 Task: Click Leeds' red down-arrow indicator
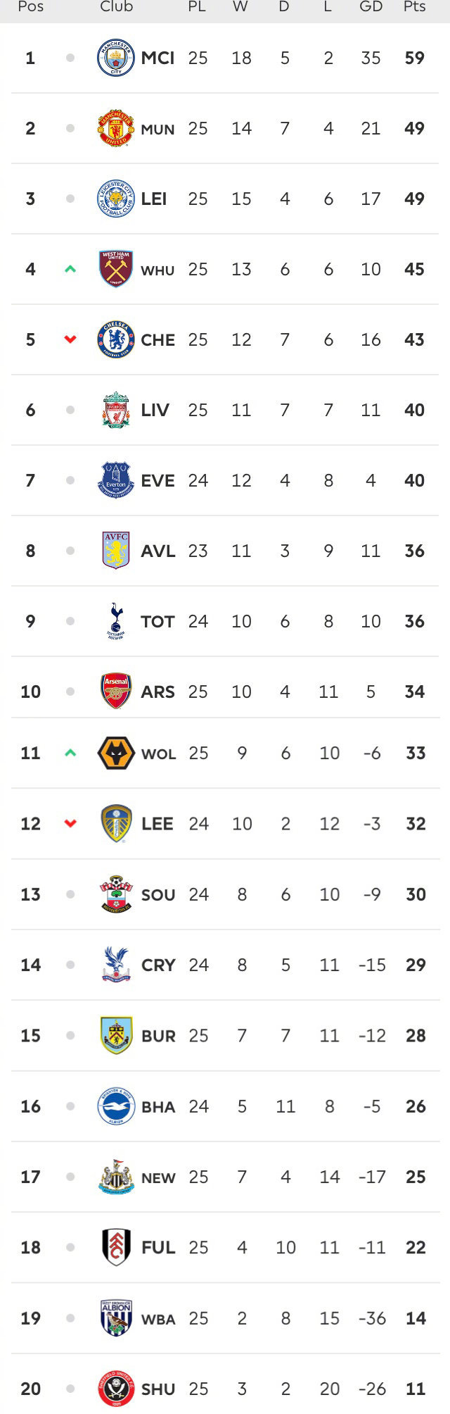tap(70, 823)
